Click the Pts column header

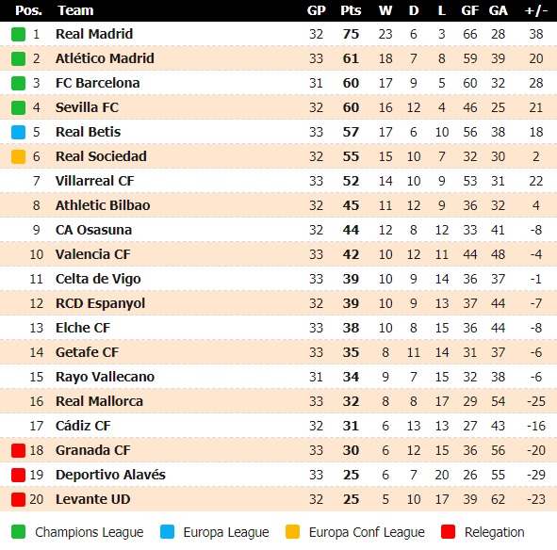pyautogui.click(x=351, y=10)
